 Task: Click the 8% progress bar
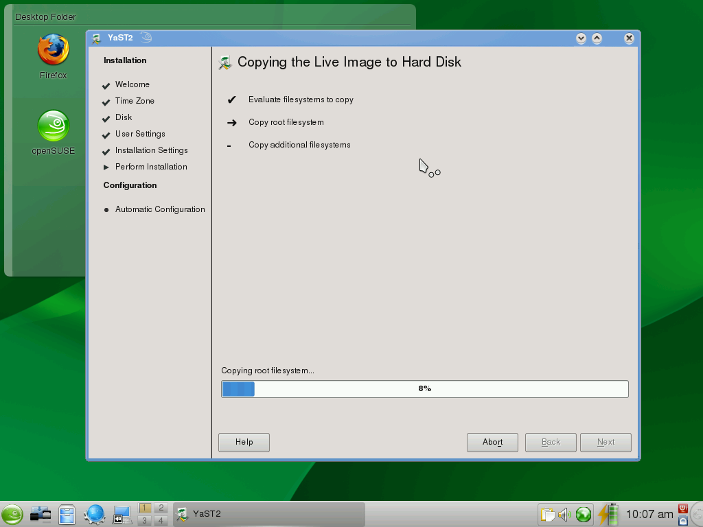424,388
